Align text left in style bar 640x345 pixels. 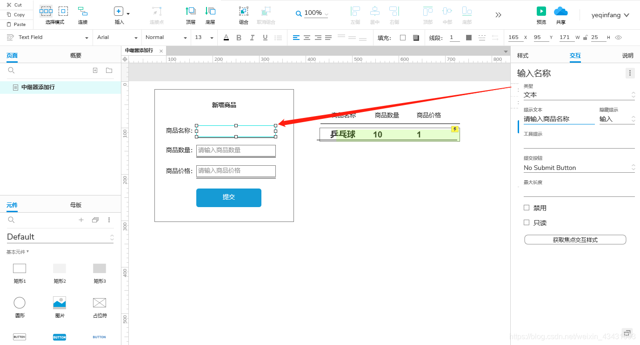pos(296,38)
